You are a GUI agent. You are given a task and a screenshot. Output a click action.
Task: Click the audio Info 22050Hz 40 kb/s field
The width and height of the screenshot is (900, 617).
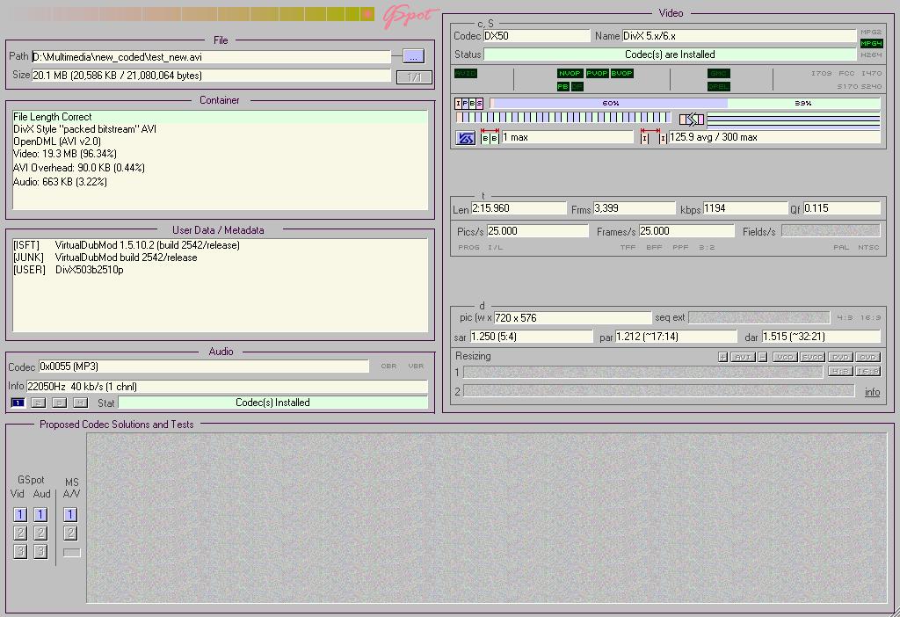click(227, 386)
